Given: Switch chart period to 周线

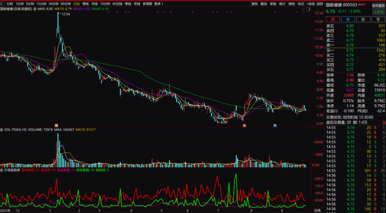Looking at the screenshot, I should tap(85, 4).
